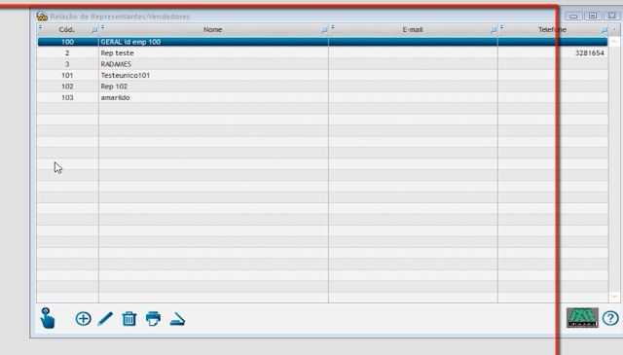Search in the Nome column magnifier
Viewport: 623px width, 355px height.
click(x=324, y=30)
